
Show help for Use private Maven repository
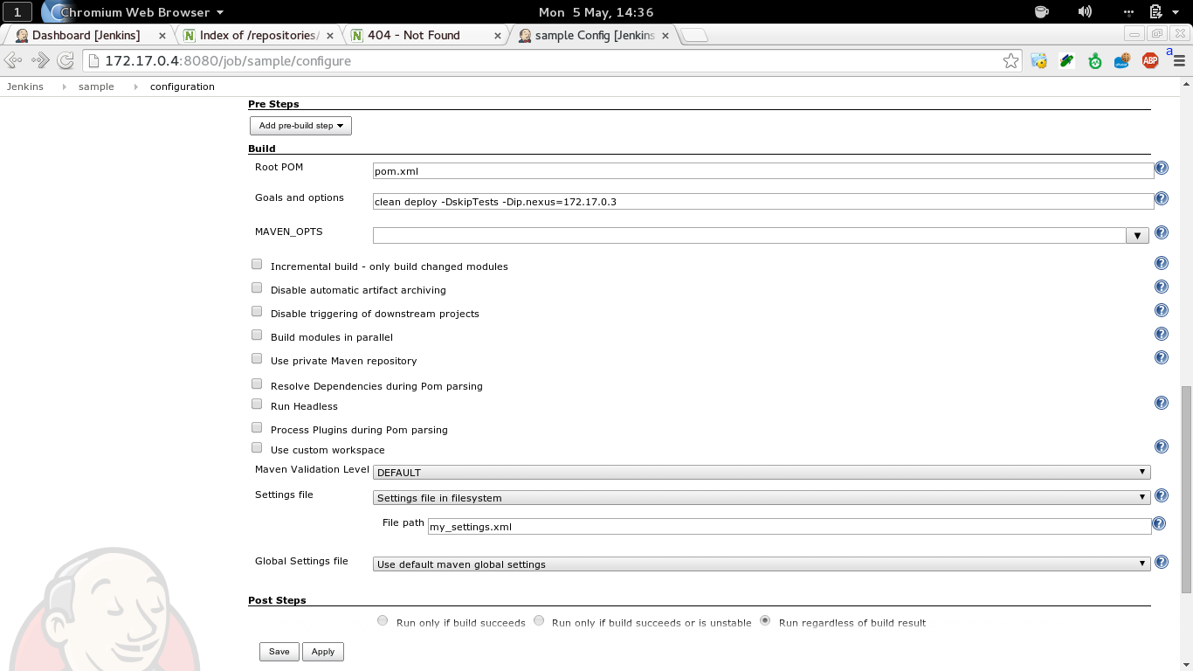tap(1162, 357)
